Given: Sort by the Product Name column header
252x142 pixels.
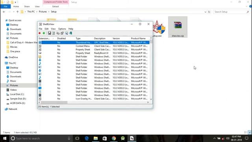Looking at the screenshot, I should 140,39.
